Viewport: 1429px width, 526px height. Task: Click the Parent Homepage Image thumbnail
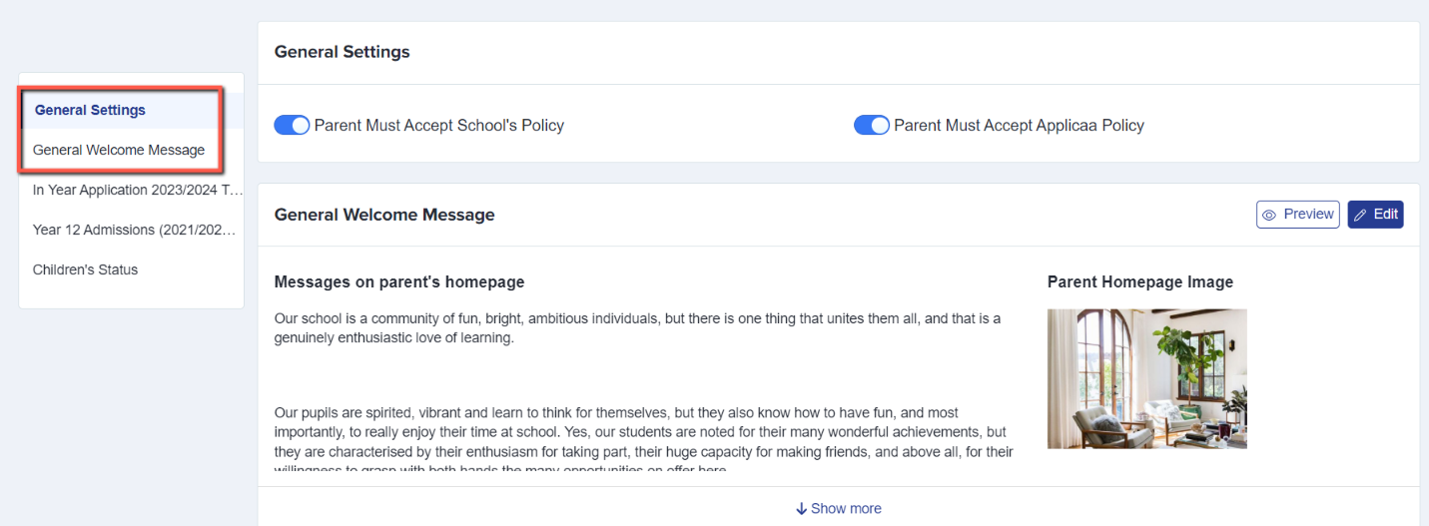(x=1146, y=378)
